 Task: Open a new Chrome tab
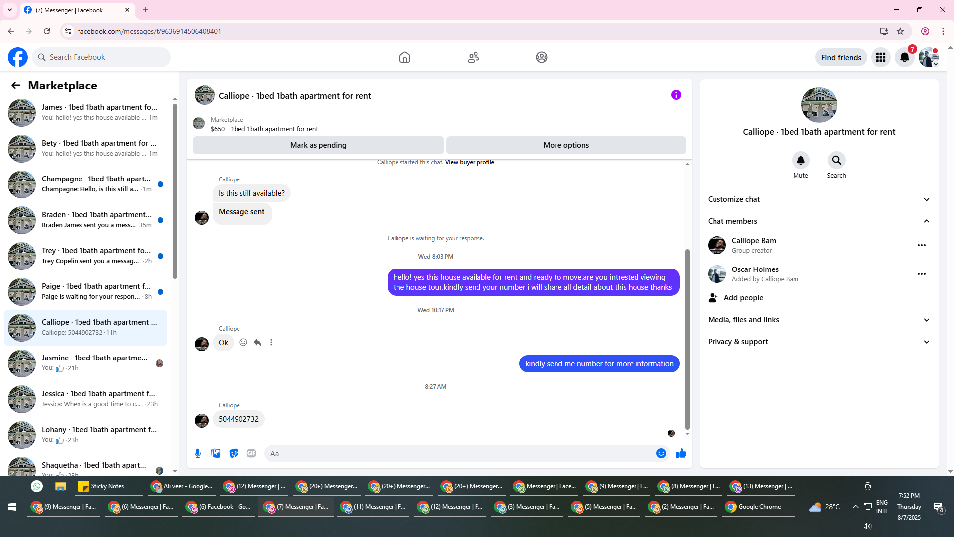point(145,10)
